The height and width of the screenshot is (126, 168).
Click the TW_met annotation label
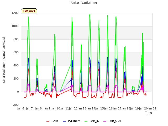click(29, 11)
